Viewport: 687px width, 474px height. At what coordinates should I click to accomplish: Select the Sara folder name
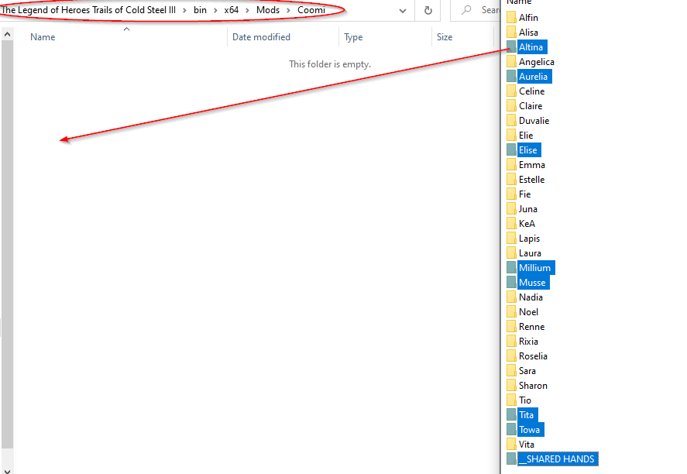click(x=527, y=371)
